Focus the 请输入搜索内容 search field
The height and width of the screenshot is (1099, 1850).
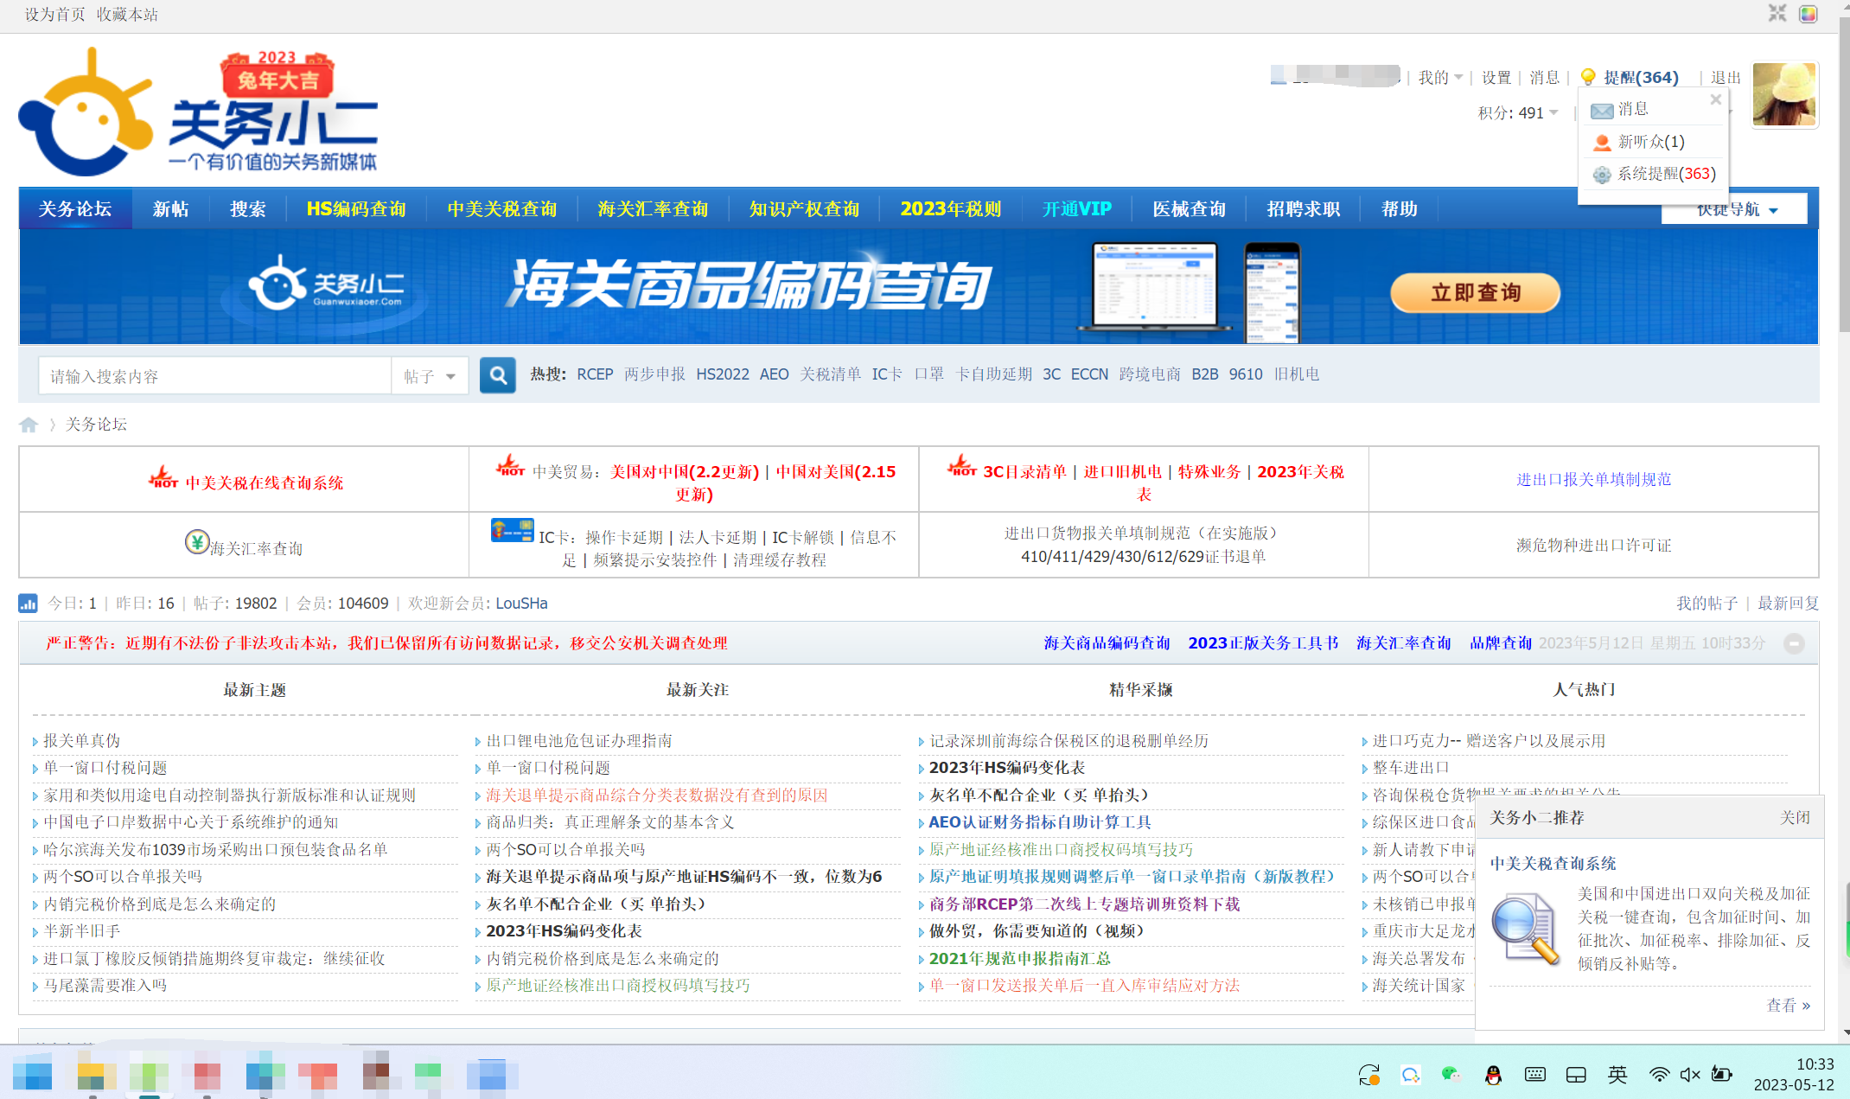[x=215, y=376]
